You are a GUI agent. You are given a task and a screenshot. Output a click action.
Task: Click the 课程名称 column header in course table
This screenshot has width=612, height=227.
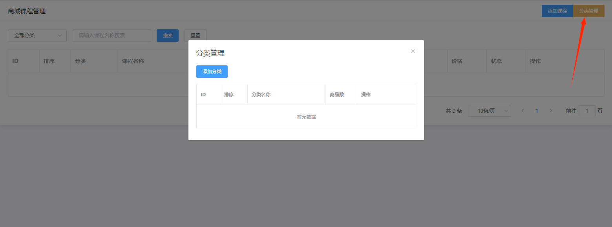pos(133,61)
